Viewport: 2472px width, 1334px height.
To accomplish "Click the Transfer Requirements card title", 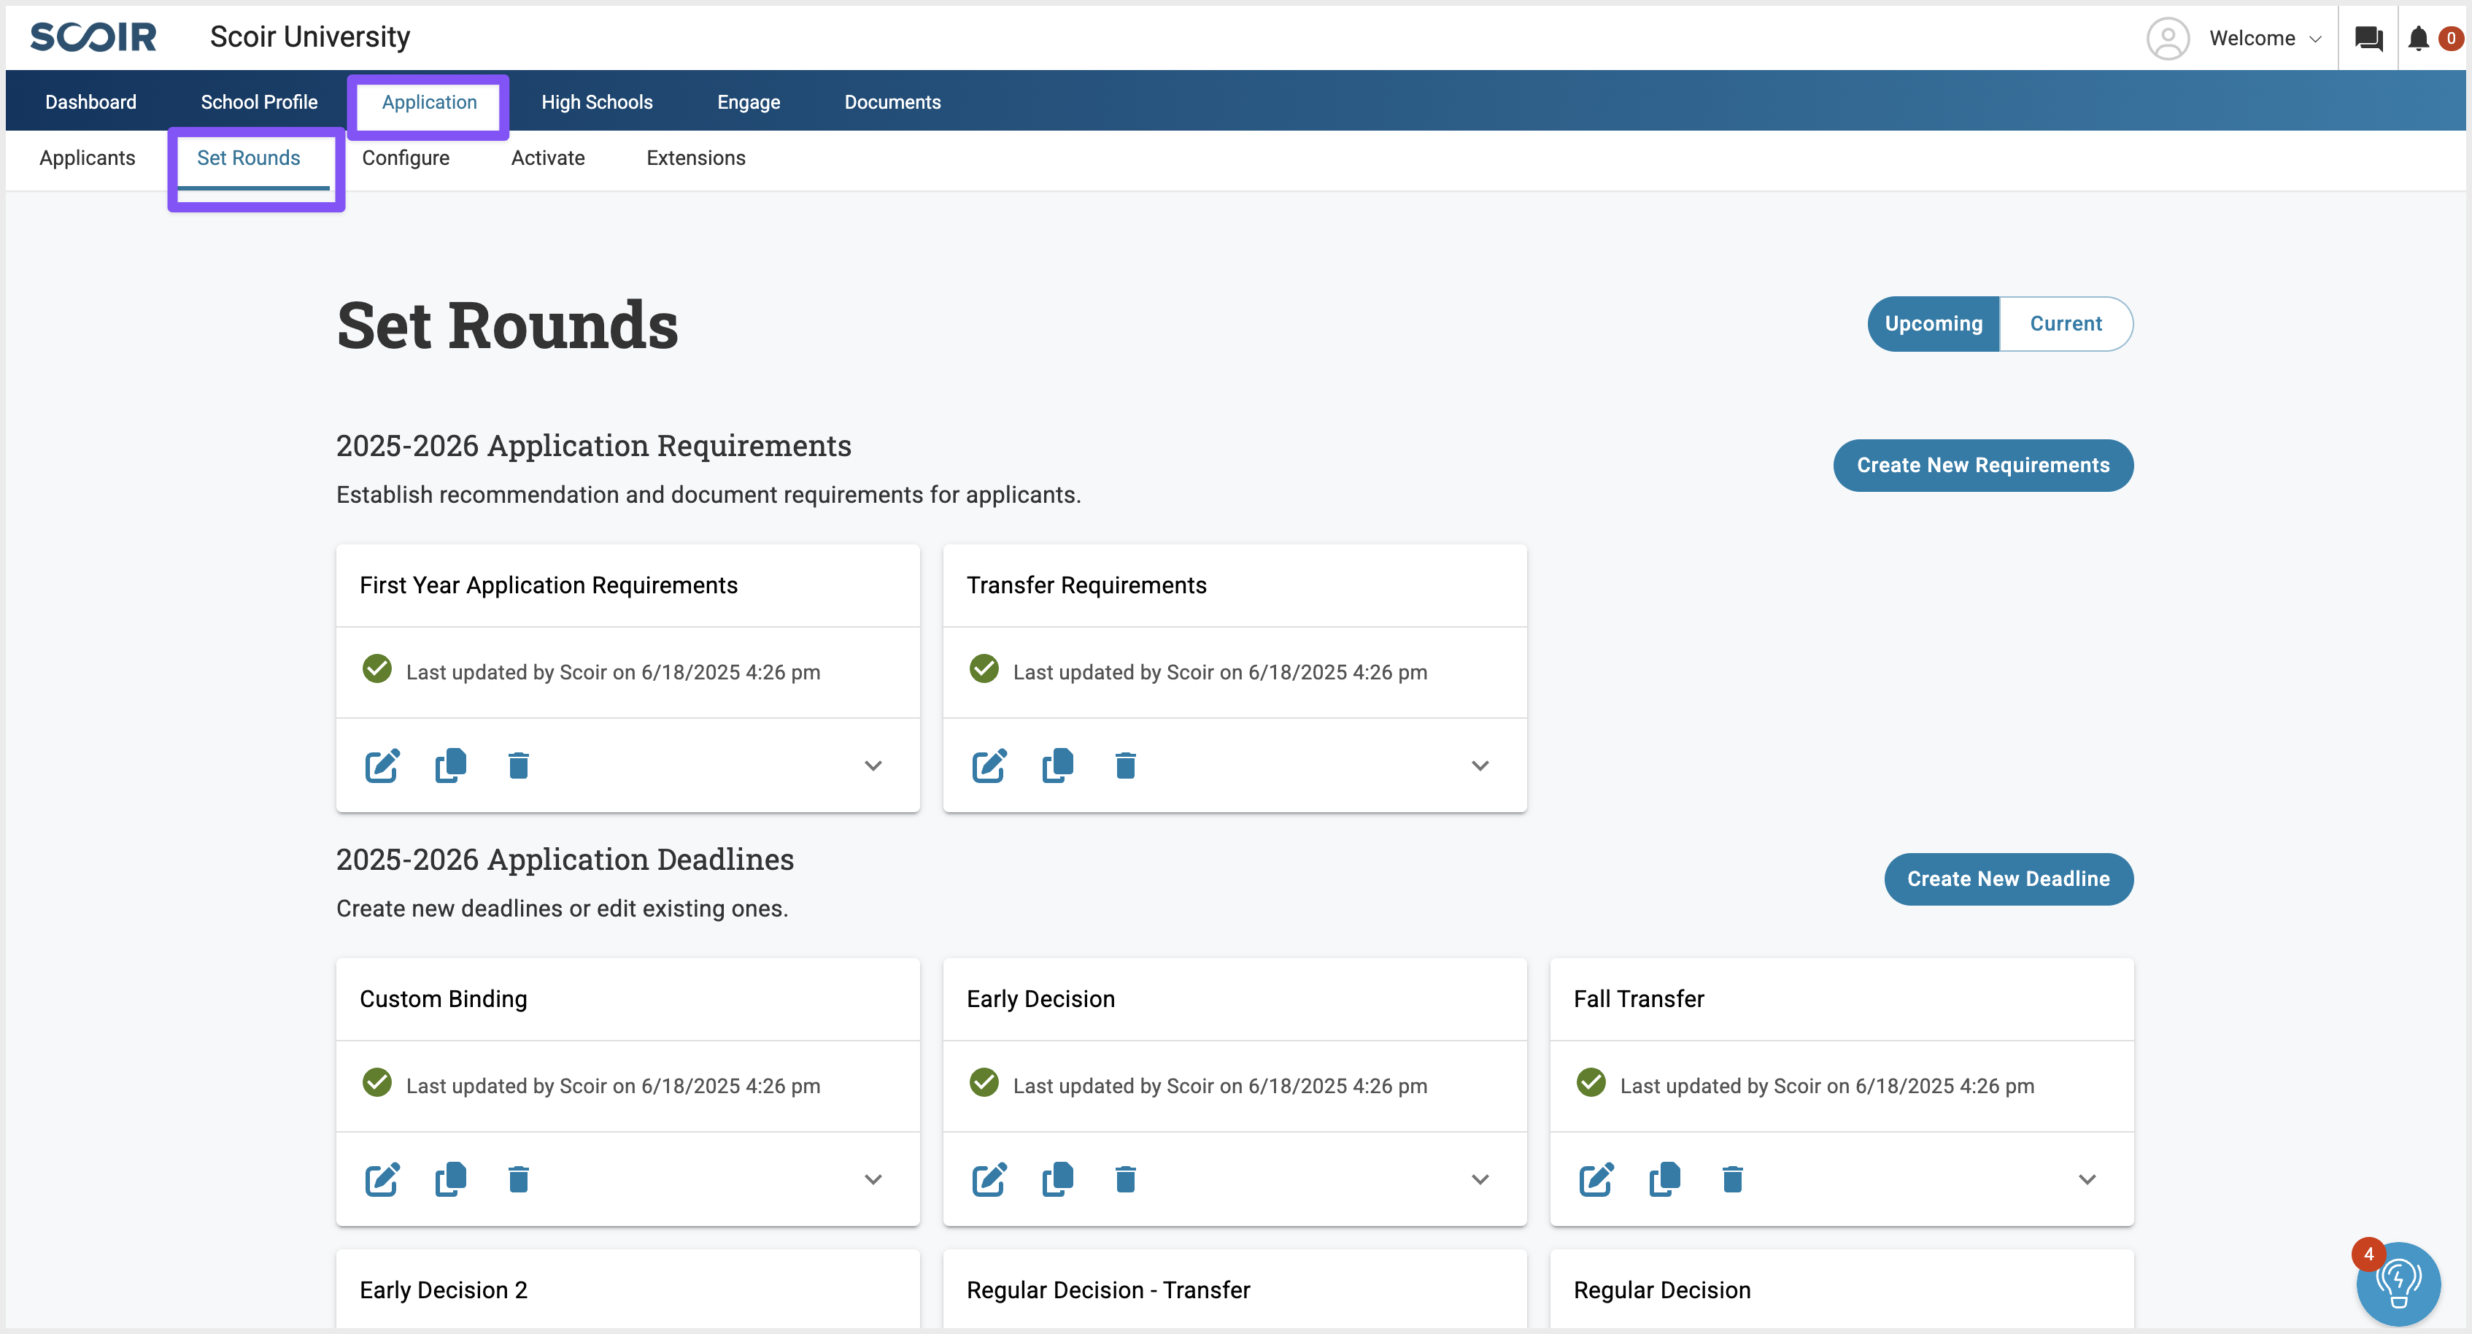I will pos(1086,585).
